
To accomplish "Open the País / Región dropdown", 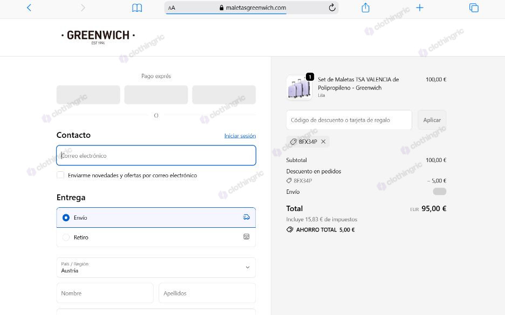I will pos(156,268).
